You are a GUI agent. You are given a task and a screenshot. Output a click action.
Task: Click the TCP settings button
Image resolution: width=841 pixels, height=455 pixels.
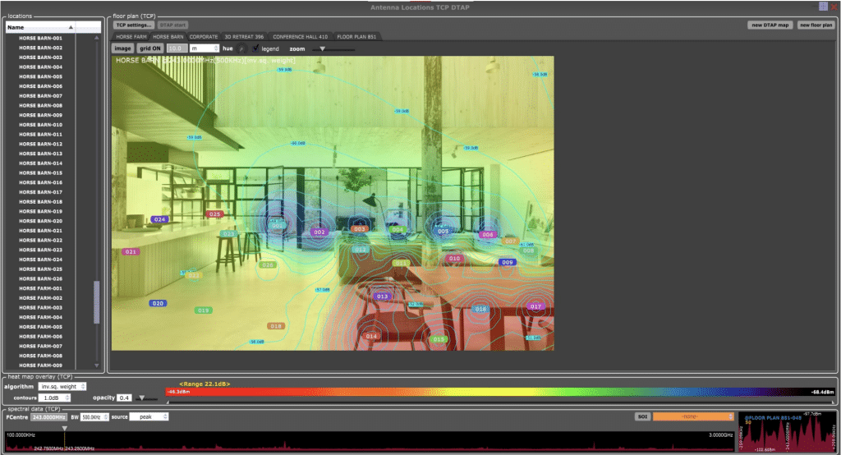point(134,25)
